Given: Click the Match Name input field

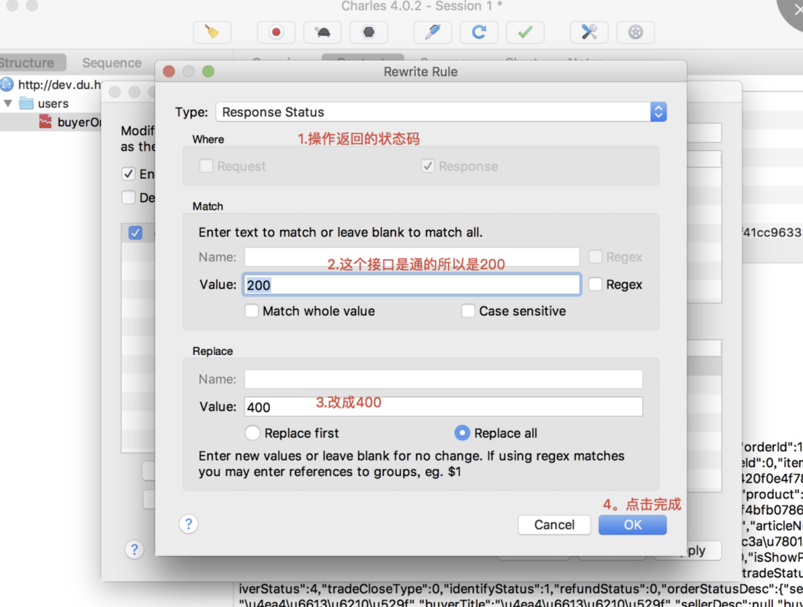Looking at the screenshot, I should [x=412, y=257].
